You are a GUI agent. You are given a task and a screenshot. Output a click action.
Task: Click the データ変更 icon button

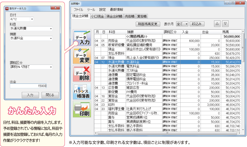click(82, 55)
